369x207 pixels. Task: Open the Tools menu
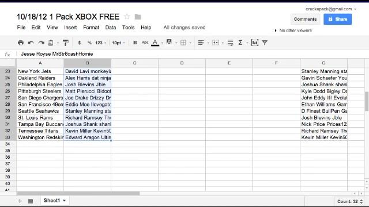coord(128,28)
